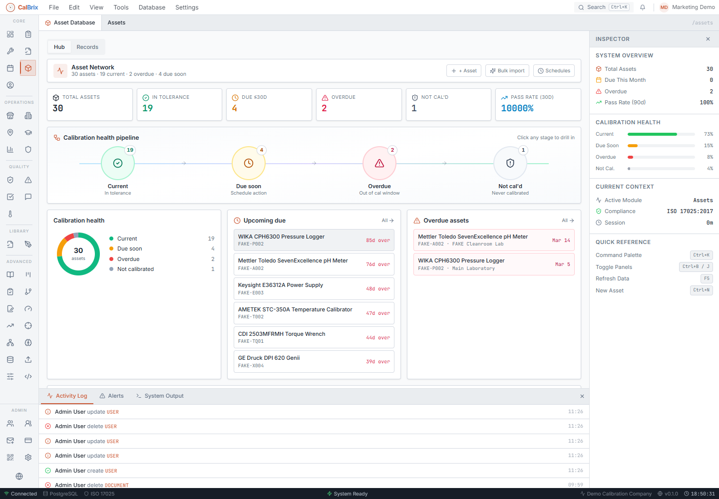Close the Inspector panel
The width and height of the screenshot is (719, 499).
tap(708, 39)
